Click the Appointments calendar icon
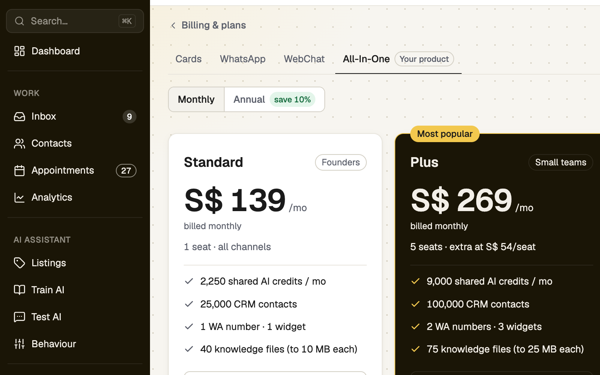The width and height of the screenshot is (600, 375). 19,171
